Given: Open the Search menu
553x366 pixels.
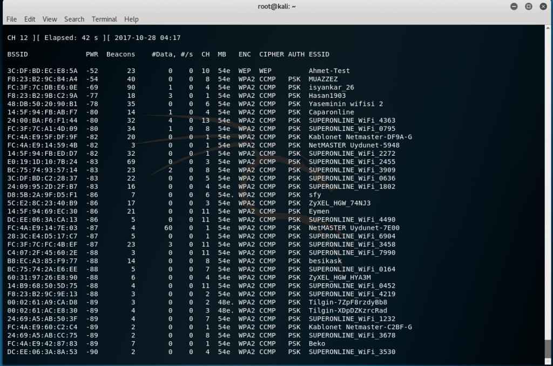Looking at the screenshot, I should 74,19.
